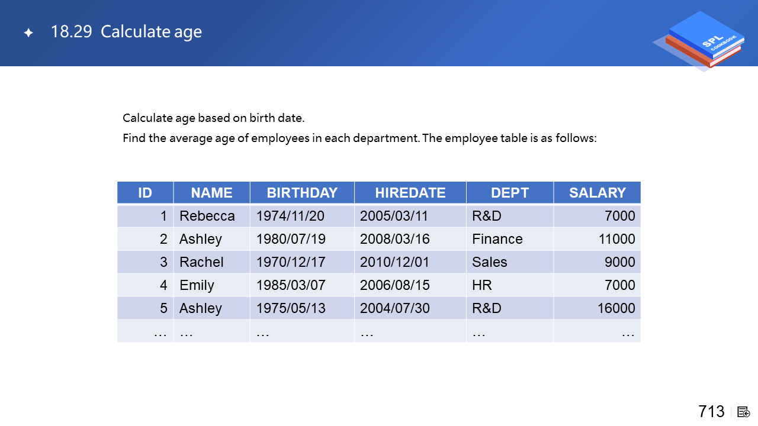
Task: Click the 'Calculate age based on birth date' text
Action: [x=213, y=118]
